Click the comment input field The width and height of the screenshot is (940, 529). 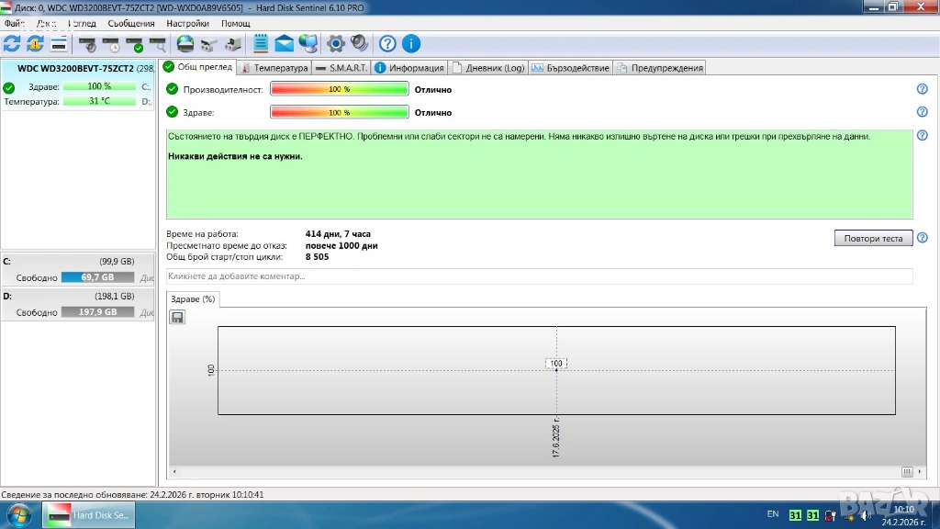click(x=539, y=276)
